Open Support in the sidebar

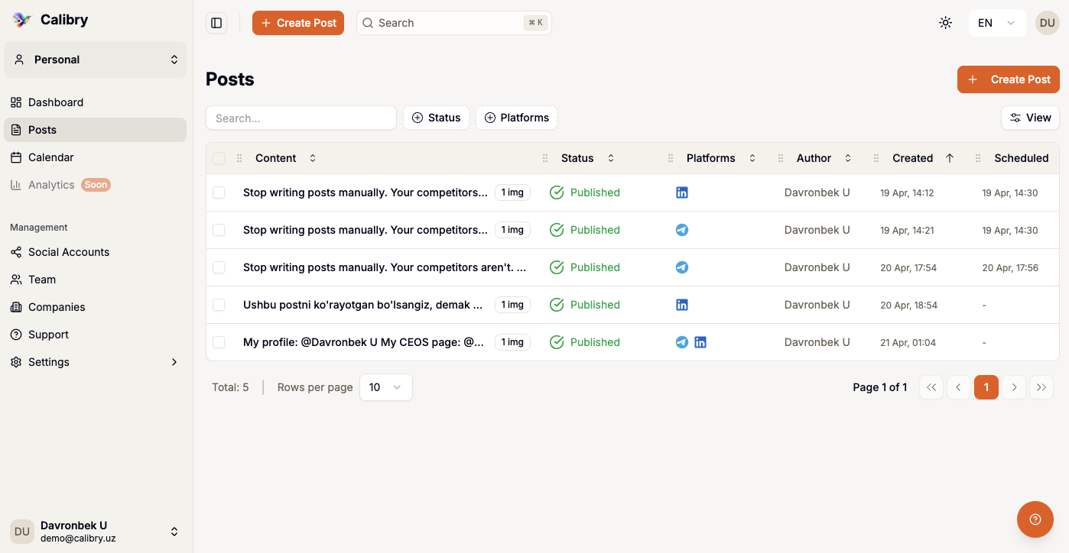coord(96,335)
